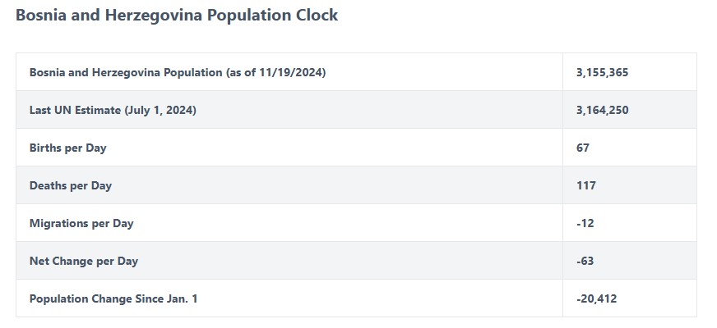717x328 pixels.
Task: Click the word Clock in the heading
Action: (317, 15)
